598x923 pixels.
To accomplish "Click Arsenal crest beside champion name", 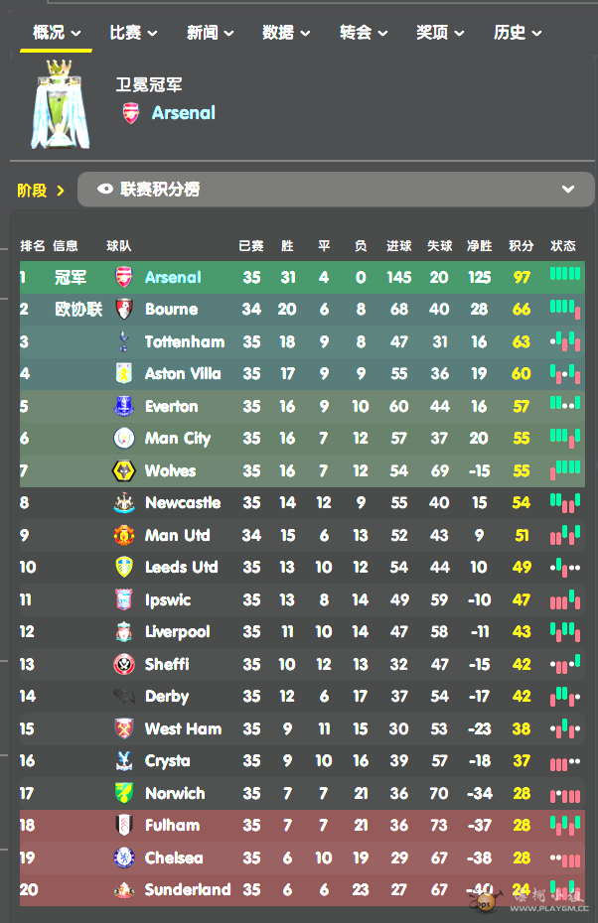I will click(131, 113).
